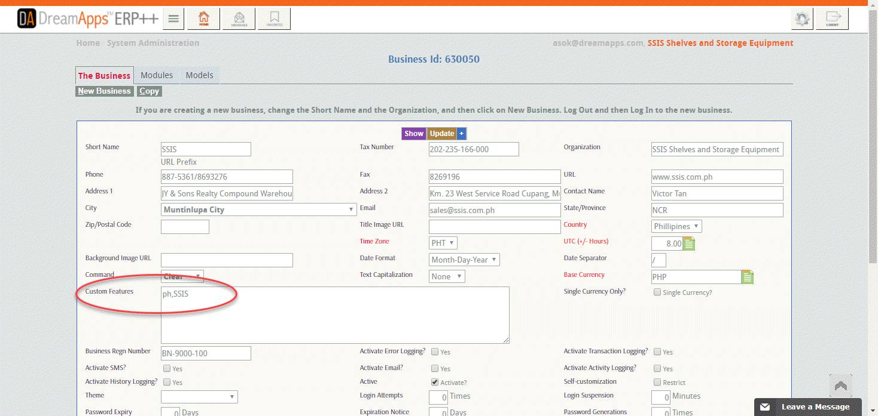Open the Favorites bookmark icon
Viewport: 878px width, 416px height.
275,19
